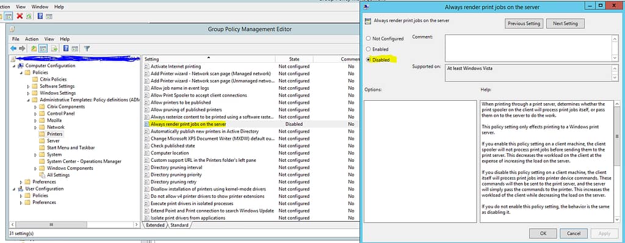
Task: Click the blue Back arrow in editor toolbar
Action: pyautogui.click(x=13, y=48)
